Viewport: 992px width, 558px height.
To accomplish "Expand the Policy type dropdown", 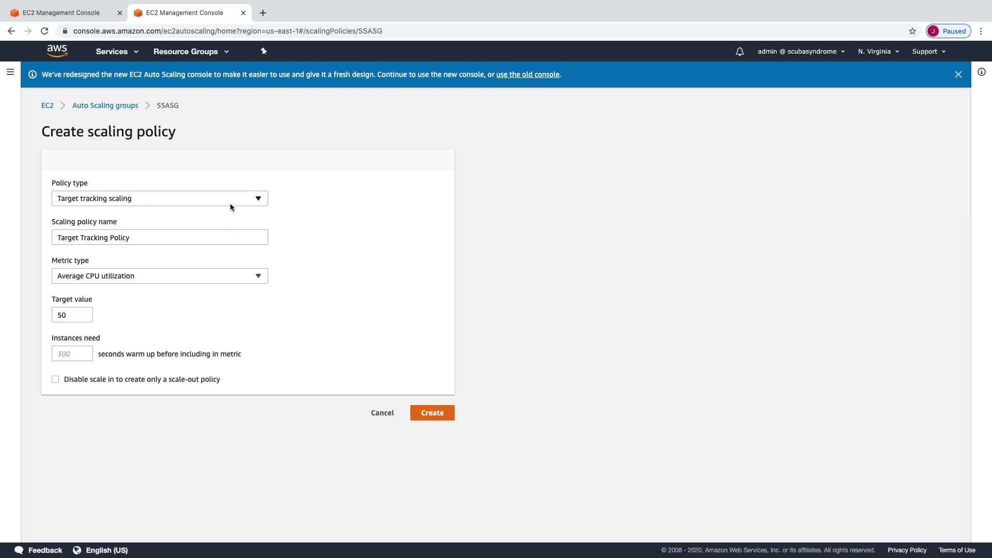I will (x=160, y=198).
